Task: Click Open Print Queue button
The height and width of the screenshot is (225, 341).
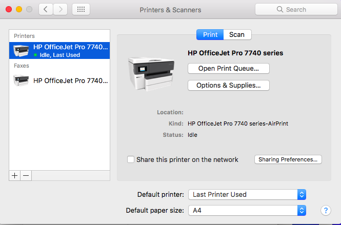Action: [x=228, y=68]
